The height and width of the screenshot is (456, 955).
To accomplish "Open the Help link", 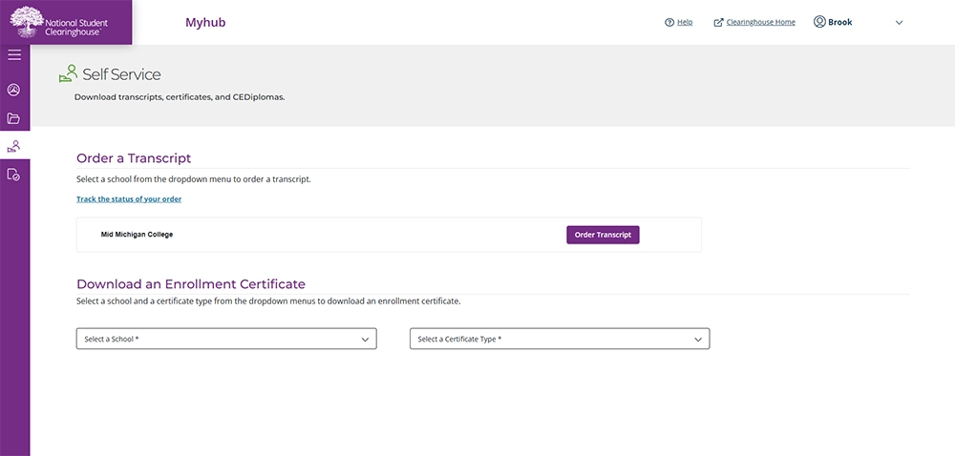I will click(x=685, y=23).
